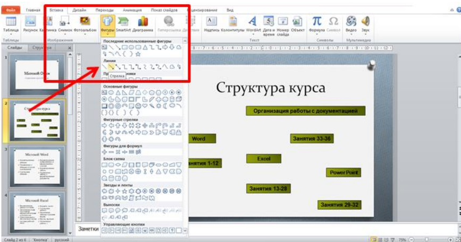Insert an equation with the Формула icon
The width and height of the screenshot is (461, 242).
(317, 23)
